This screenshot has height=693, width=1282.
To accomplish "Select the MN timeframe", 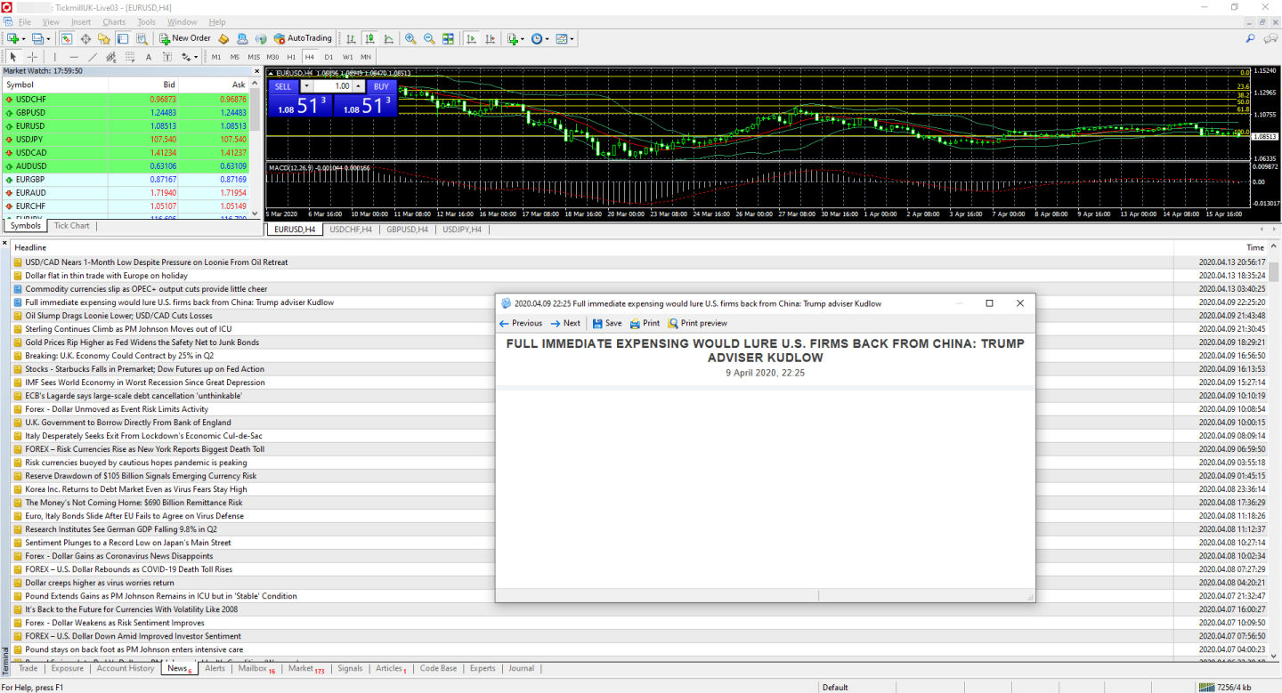I will click(x=366, y=57).
